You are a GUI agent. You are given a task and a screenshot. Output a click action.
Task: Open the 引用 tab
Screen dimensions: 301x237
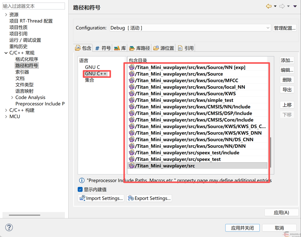[186, 48]
